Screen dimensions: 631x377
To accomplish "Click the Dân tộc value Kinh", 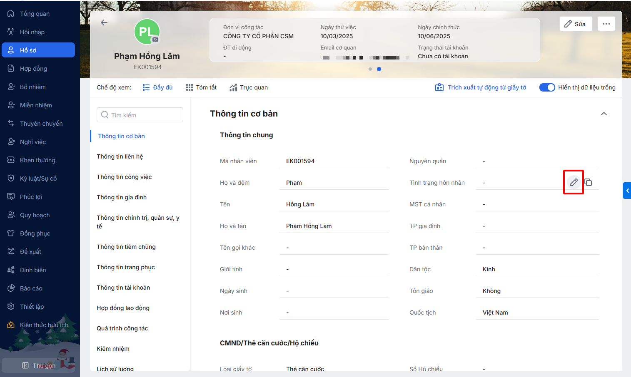I will point(489,269).
